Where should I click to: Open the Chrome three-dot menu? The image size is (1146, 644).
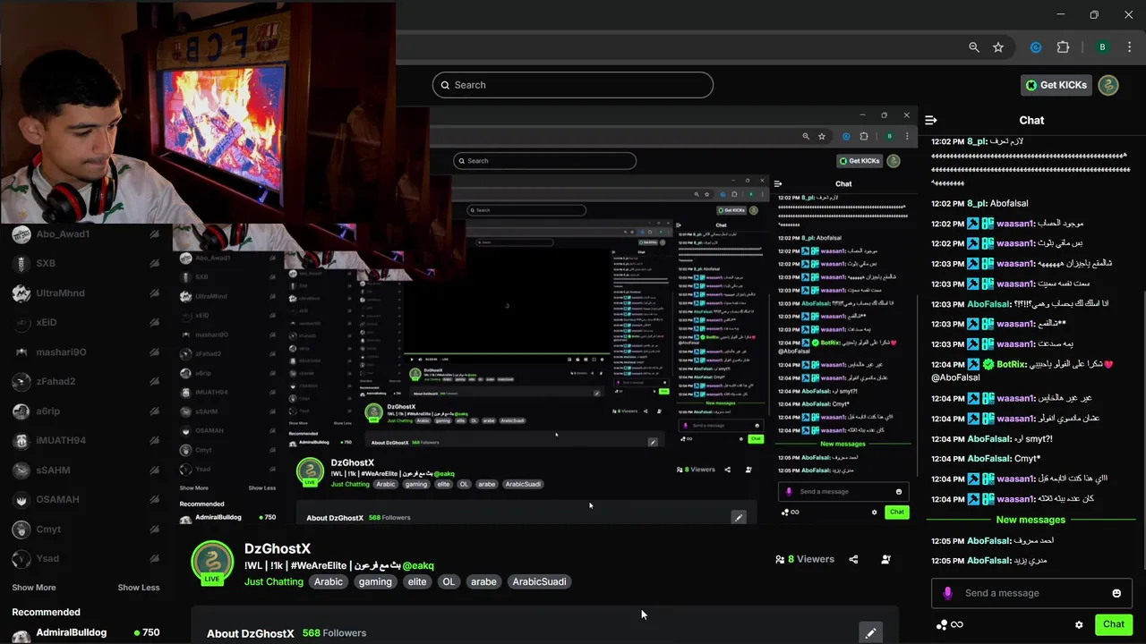point(1131,47)
